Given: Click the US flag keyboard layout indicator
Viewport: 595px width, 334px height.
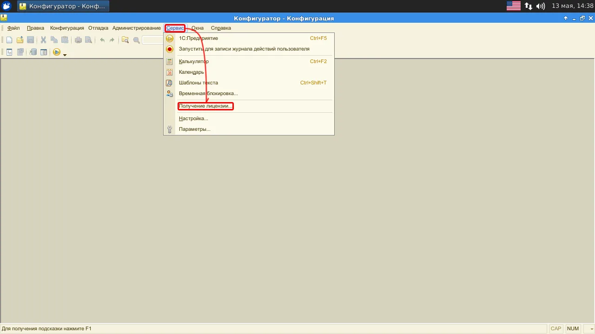Looking at the screenshot, I should 514,6.
